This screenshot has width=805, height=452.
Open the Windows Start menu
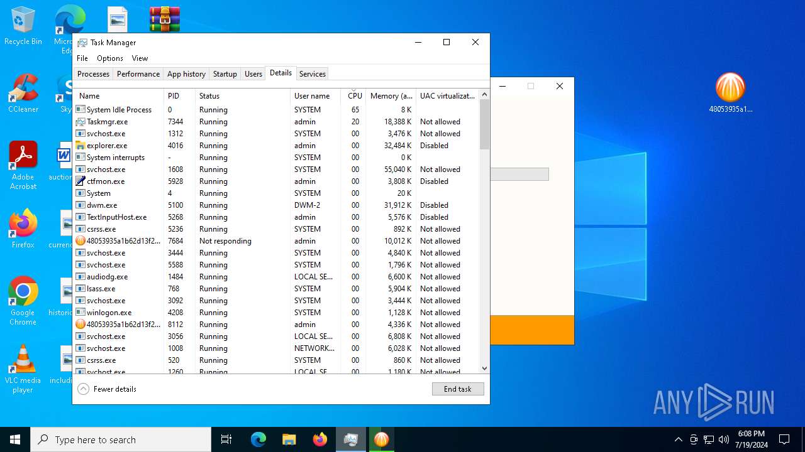click(15, 439)
